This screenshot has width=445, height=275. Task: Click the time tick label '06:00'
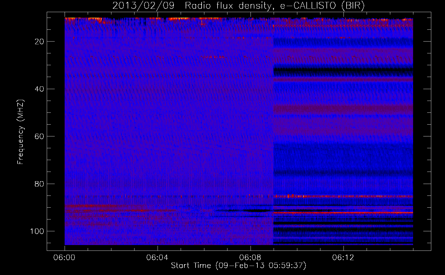click(64, 258)
